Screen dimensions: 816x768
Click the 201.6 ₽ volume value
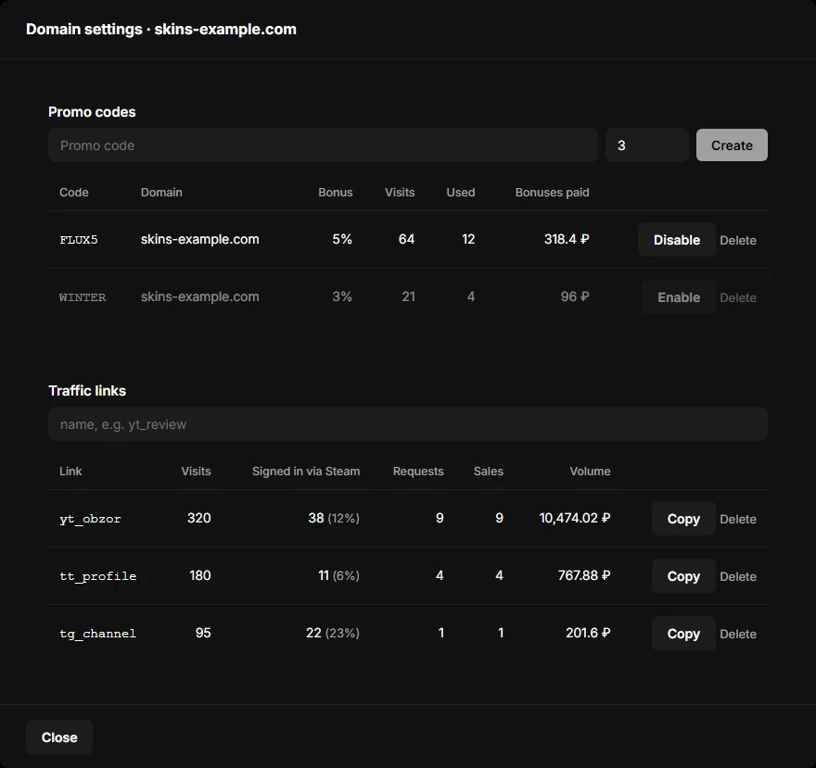click(x=588, y=633)
